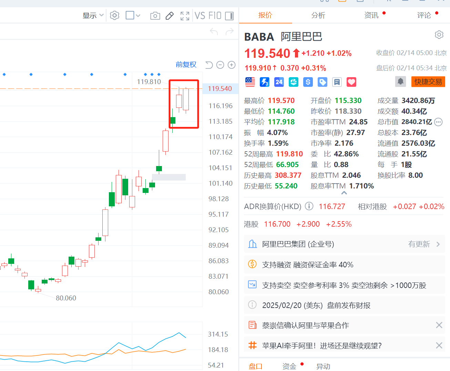Open the F10 company info
Image resolution: width=450 pixels, height=371 pixels.
pyautogui.click(x=215, y=16)
